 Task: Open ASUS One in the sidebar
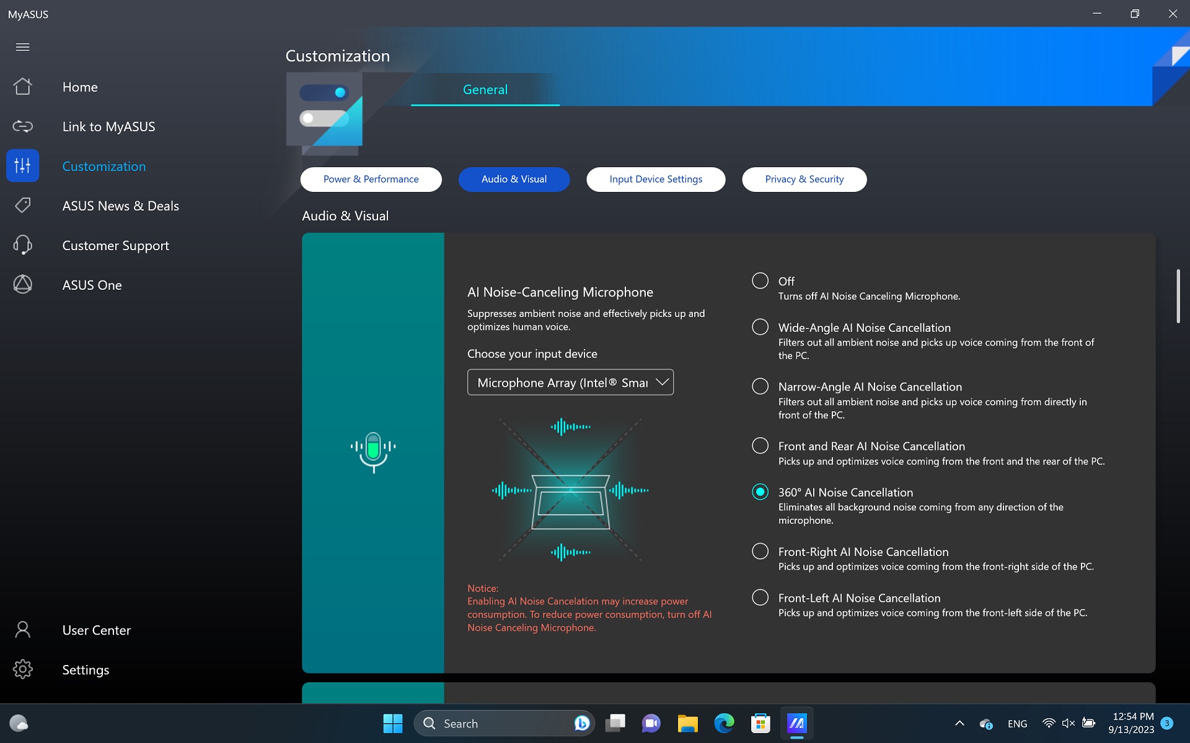(x=92, y=285)
